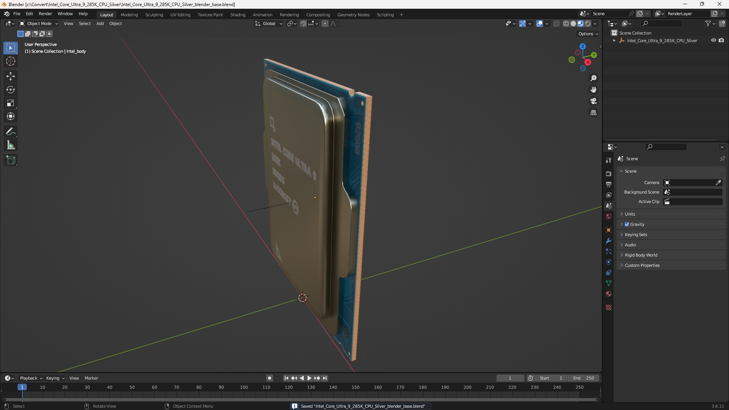Switch to material preview shading

coord(581,24)
